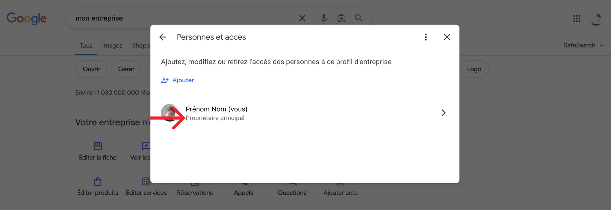The width and height of the screenshot is (611, 210).
Task: Click the magnifying glass search icon
Action: point(359,18)
